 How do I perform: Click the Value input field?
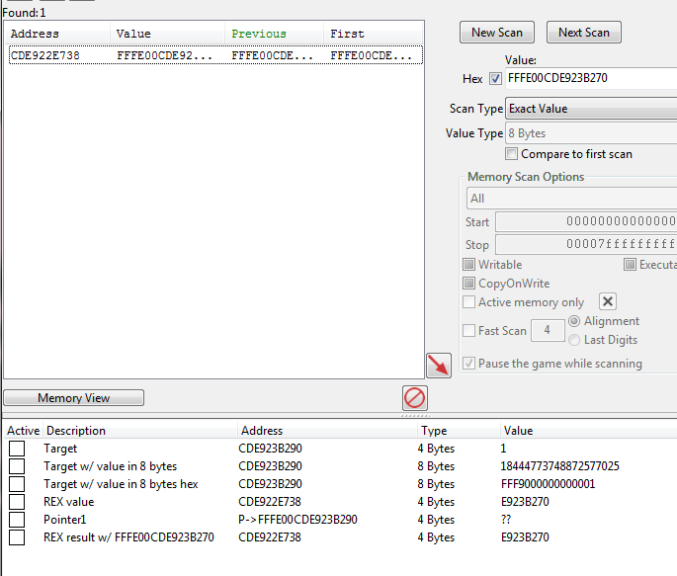point(591,79)
